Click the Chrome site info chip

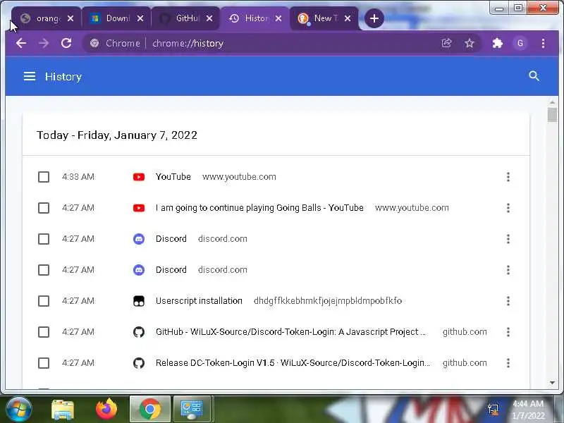click(x=115, y=43)
